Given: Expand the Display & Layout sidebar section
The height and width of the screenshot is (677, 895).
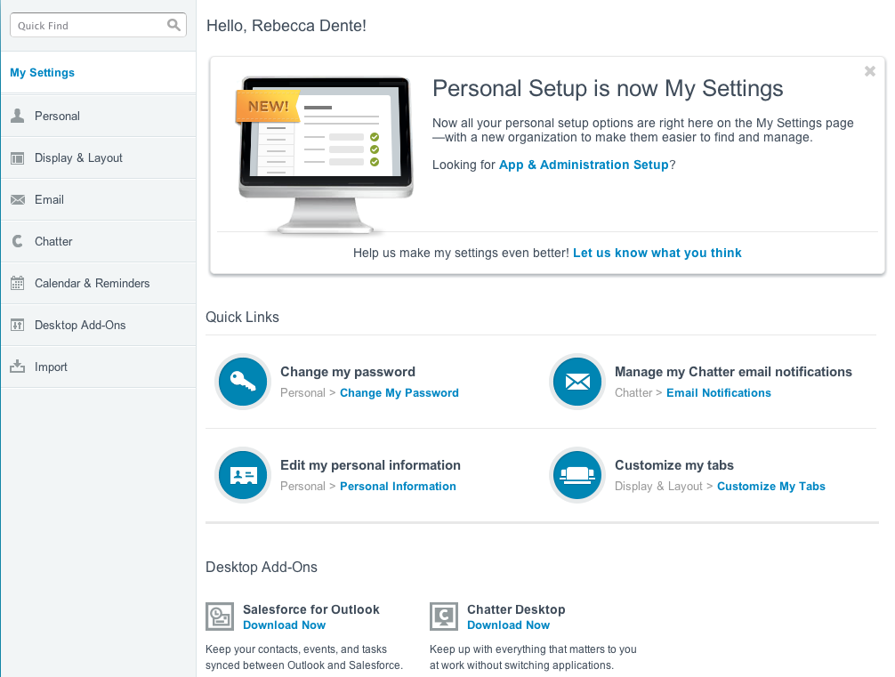Looking at the screenshot, I should (x=78, y=157).
